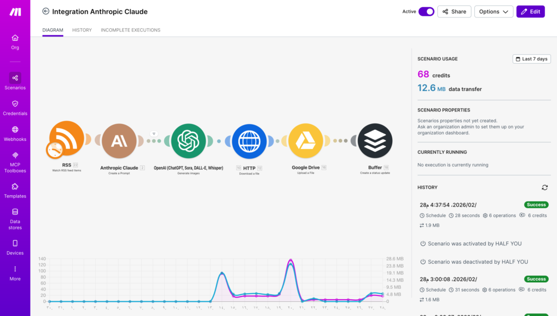Screen dimensions: 557x316
Task: Select the OpenAI module icon
Action: [x=188, y=141]
